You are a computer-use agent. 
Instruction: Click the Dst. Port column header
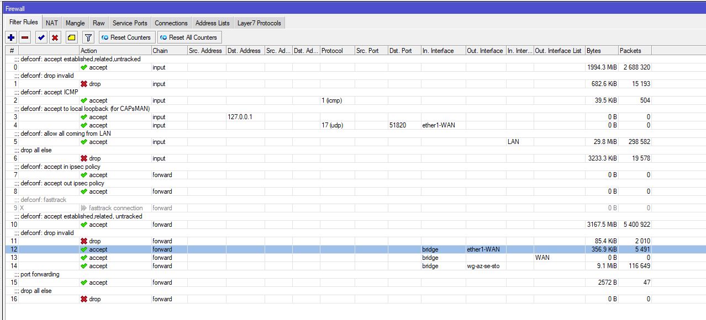pyautogui.click(x=404, y=51)
